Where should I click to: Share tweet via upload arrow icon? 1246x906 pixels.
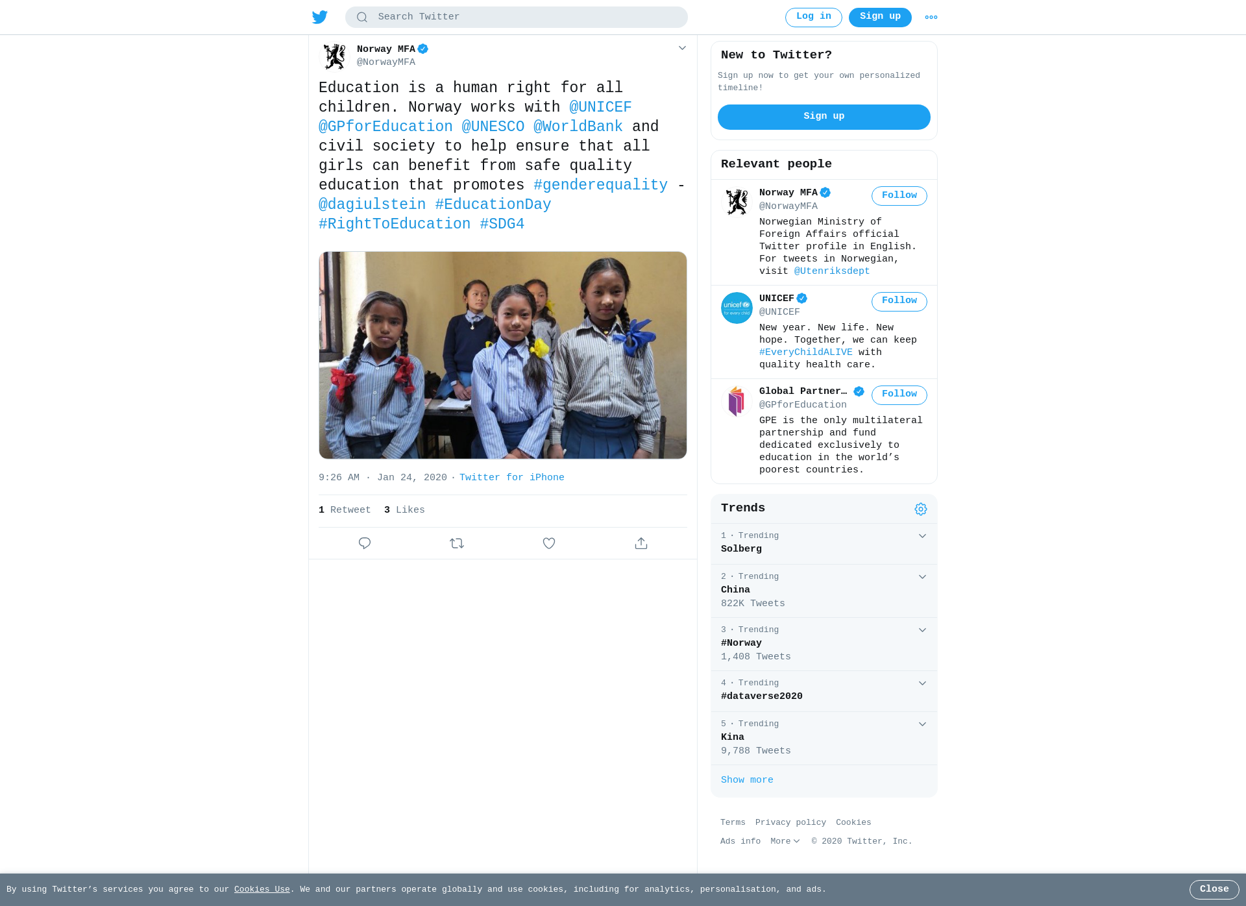coord(641,543)
